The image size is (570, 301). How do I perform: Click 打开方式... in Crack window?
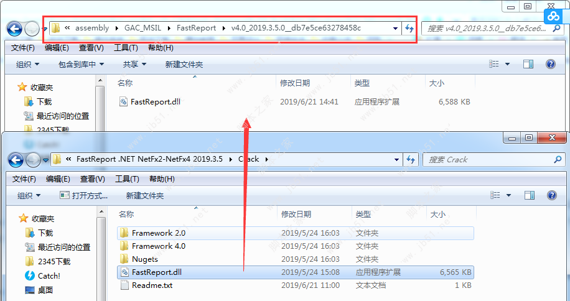click(84, 195)
